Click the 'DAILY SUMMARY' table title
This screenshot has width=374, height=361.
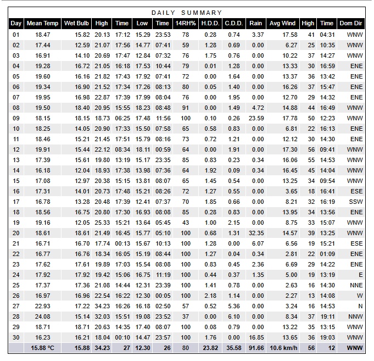(x=187, y=13)
